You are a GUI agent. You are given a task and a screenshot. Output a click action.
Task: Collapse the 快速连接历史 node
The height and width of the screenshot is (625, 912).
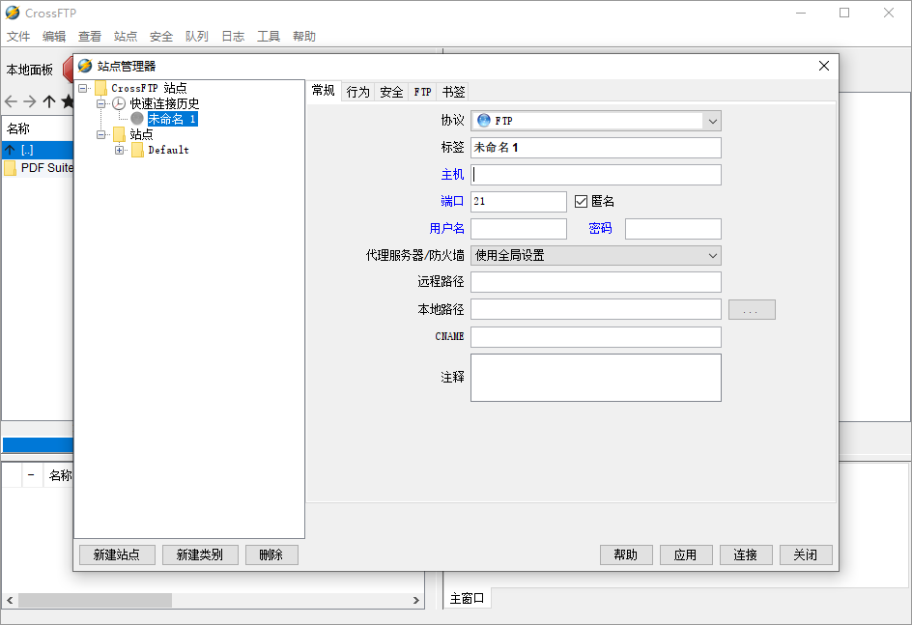(101, 103)
